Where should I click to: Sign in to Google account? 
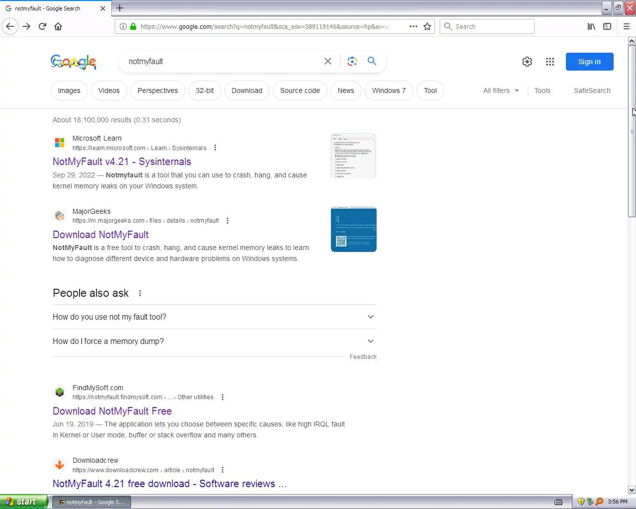pyautogui.click(x=590, y=62)
